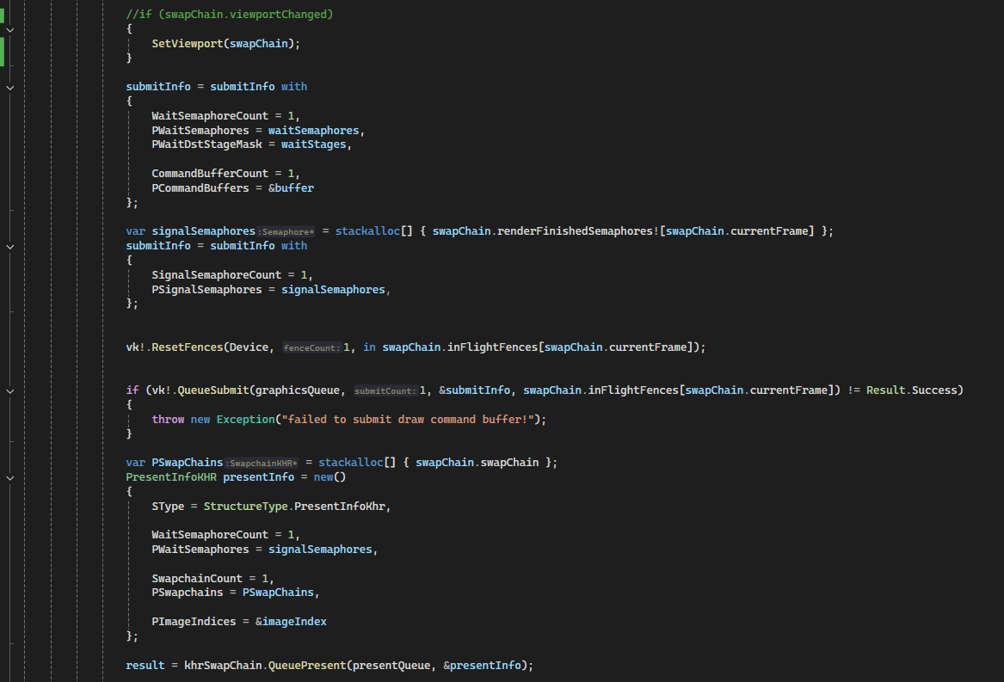Click the QueueSubmit method call
Image resolution: width=1004 pixels, height=682 pixels.
(x=213, y=390)
